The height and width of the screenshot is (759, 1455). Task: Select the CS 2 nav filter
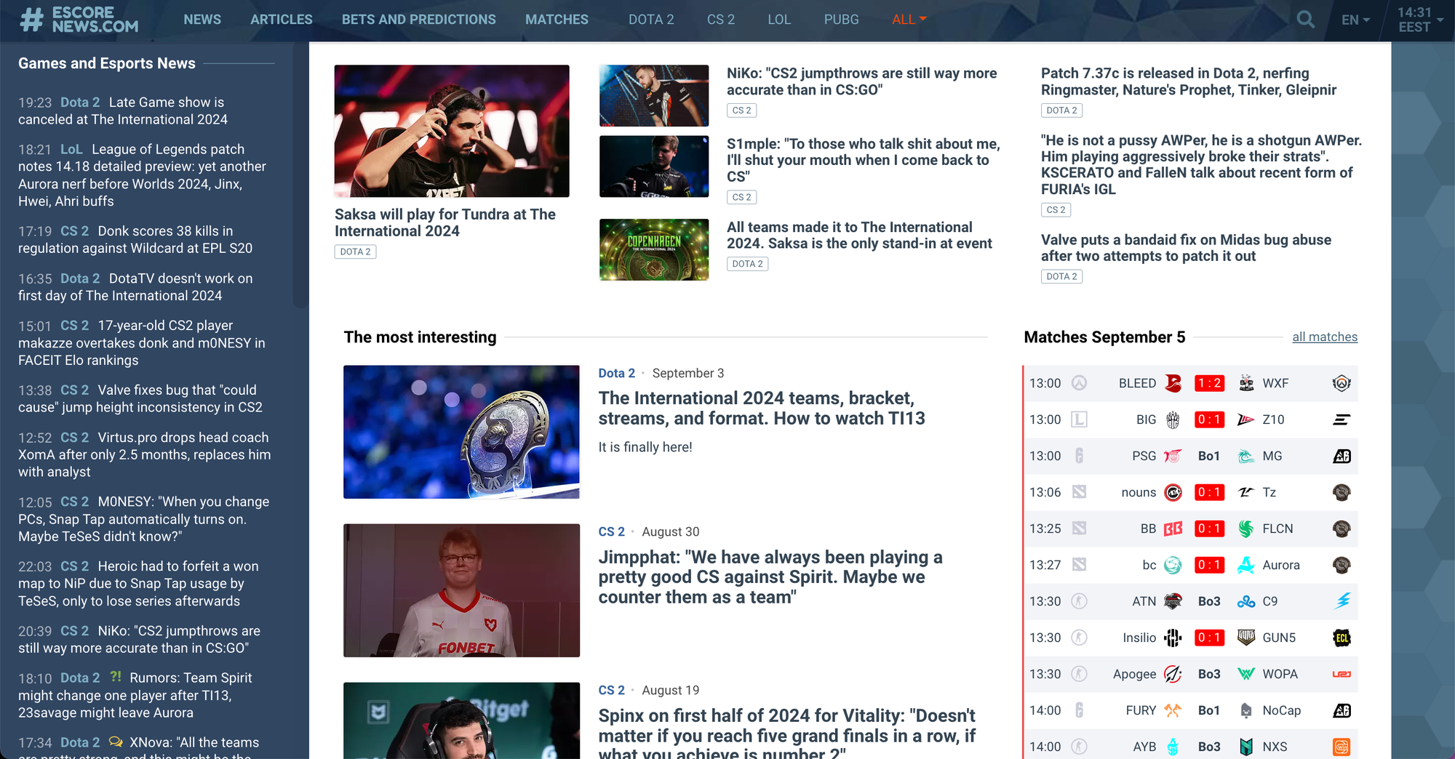721,20
